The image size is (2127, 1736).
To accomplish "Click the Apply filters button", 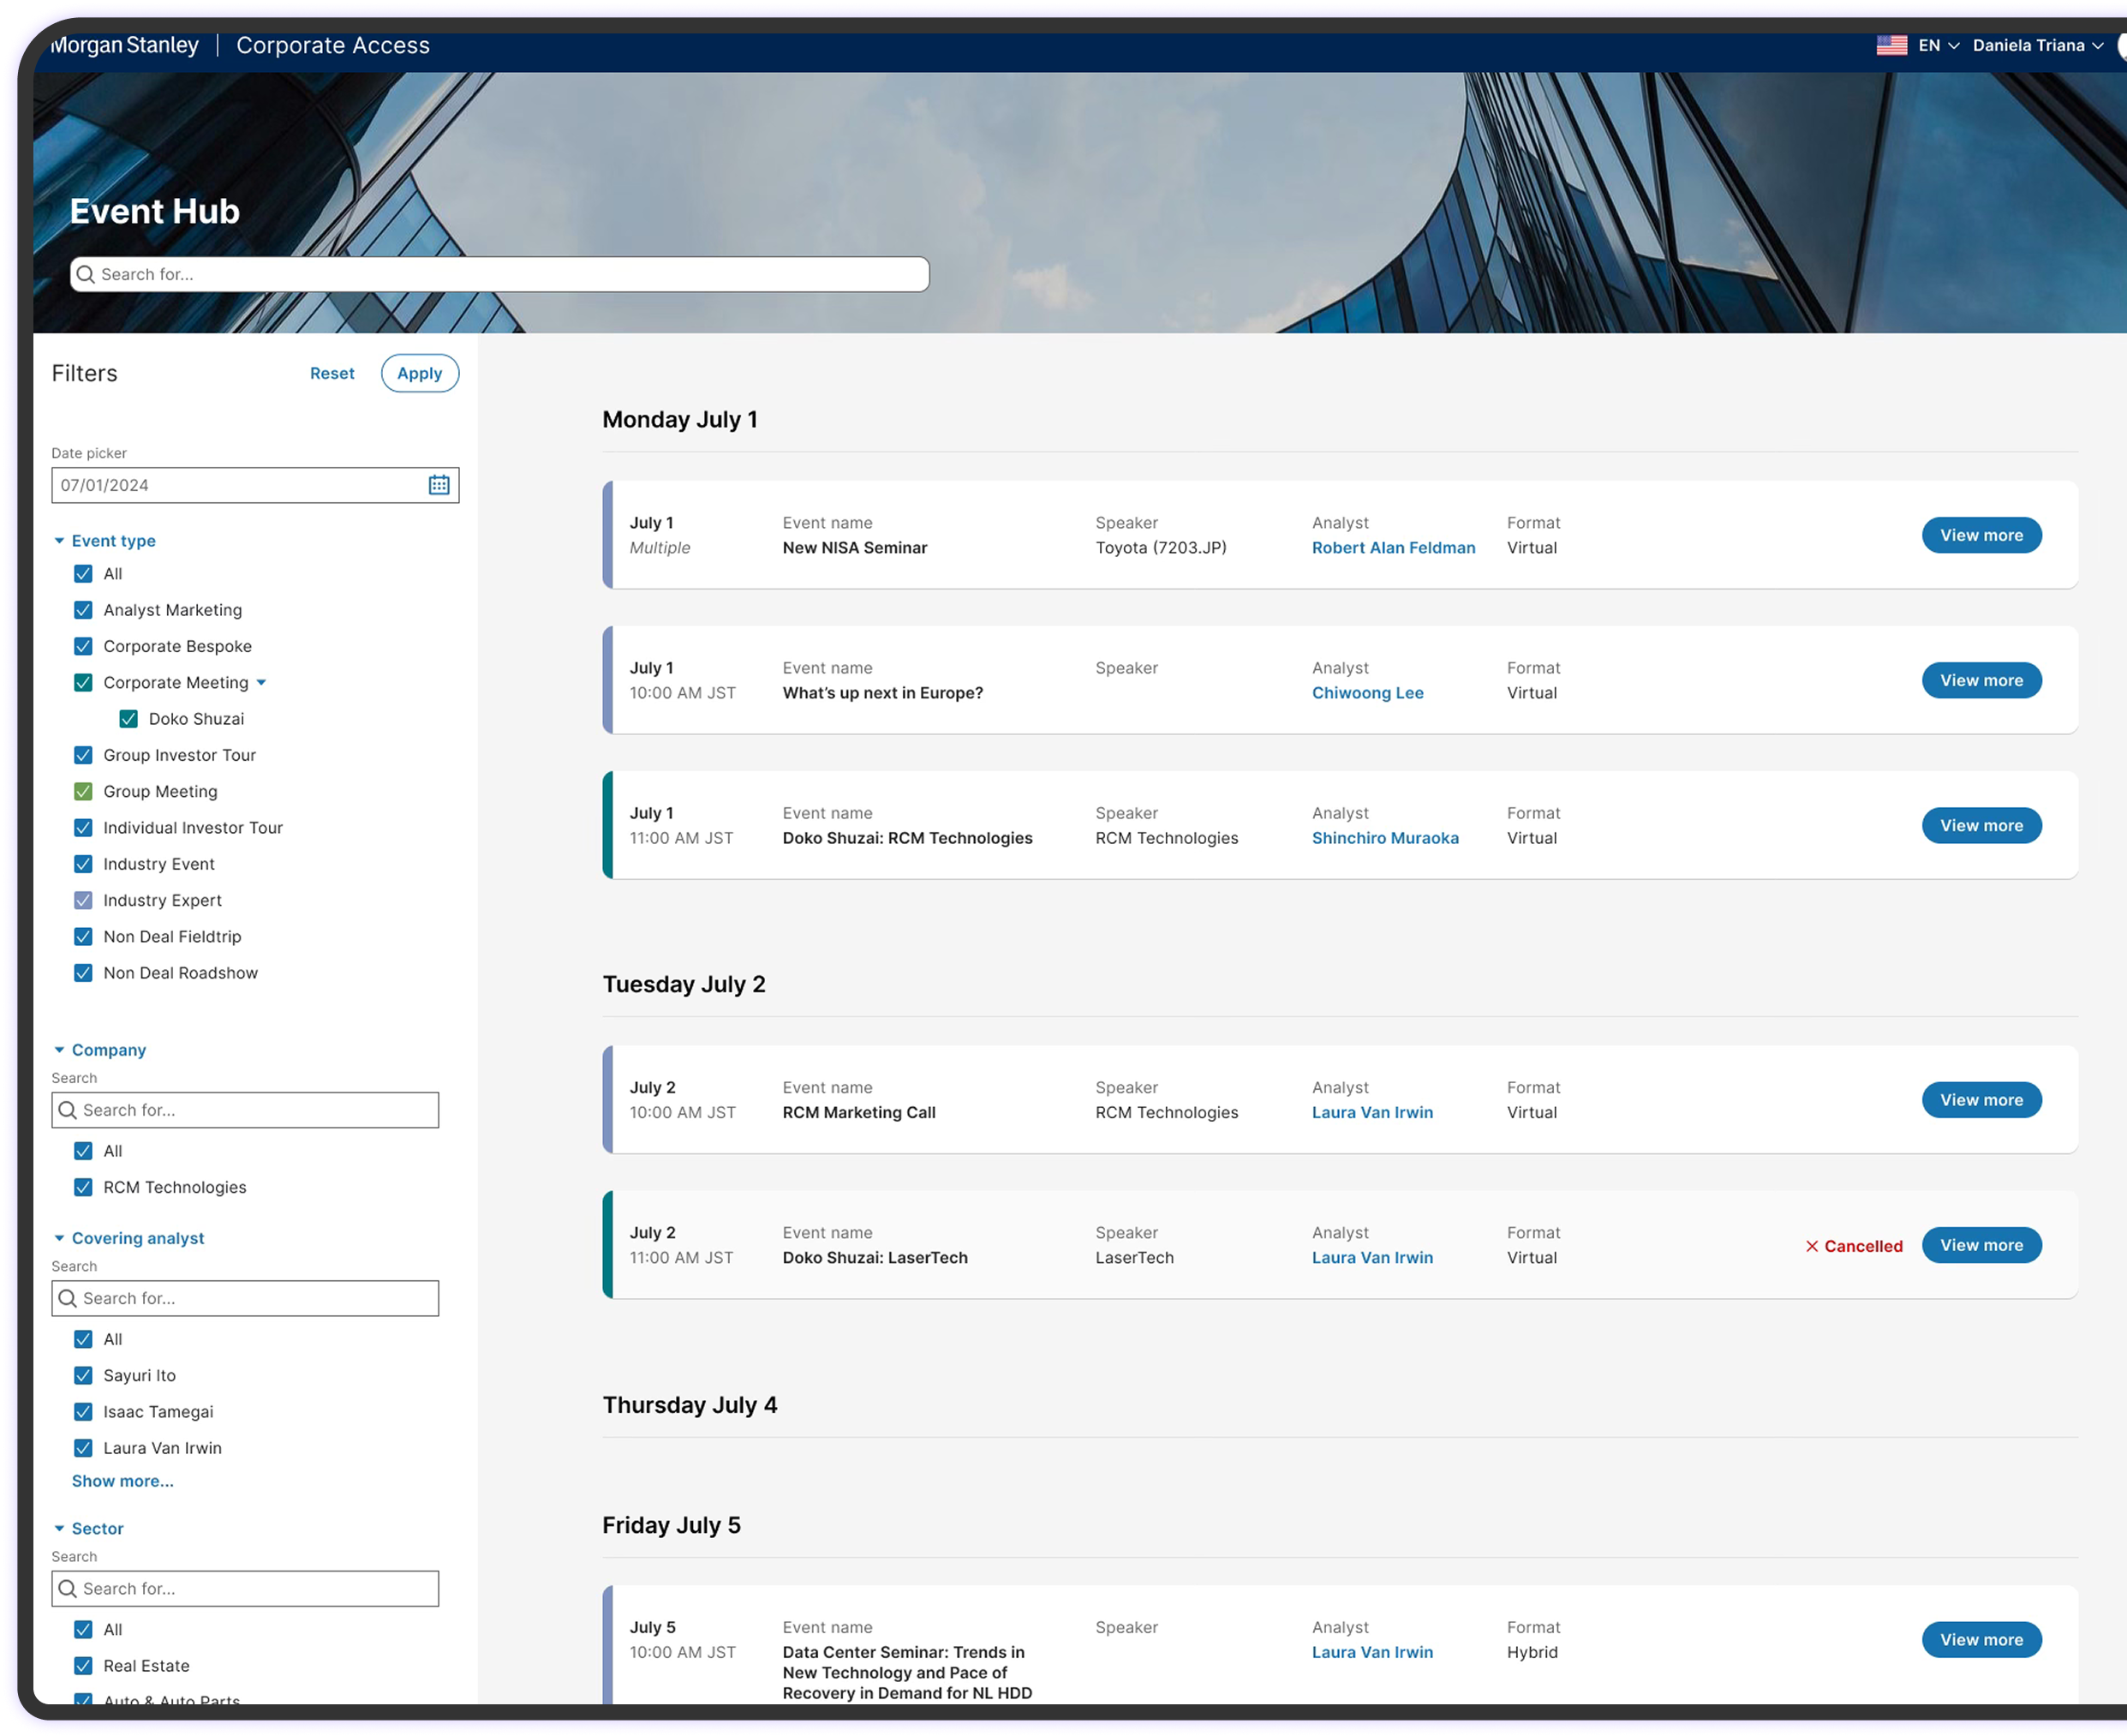I will point(420,373).
